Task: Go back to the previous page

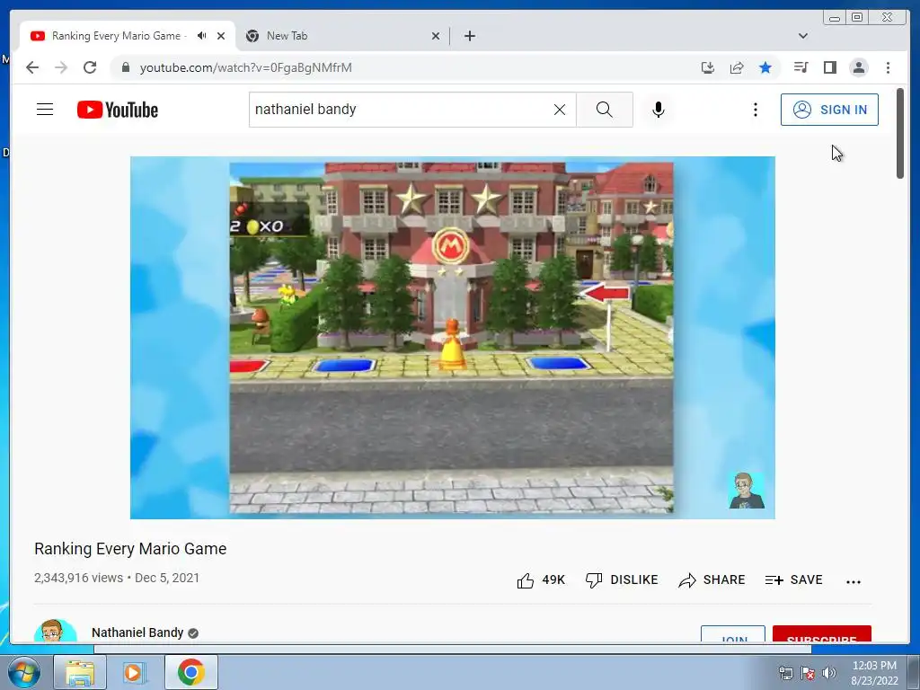Action: coord(32,67)
